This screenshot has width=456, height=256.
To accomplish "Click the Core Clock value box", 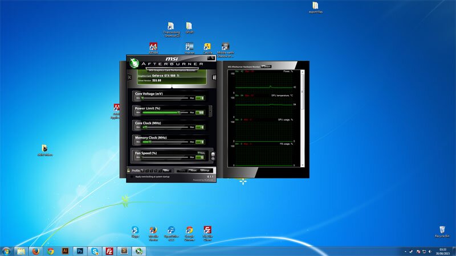I will (x=200, y=127).
